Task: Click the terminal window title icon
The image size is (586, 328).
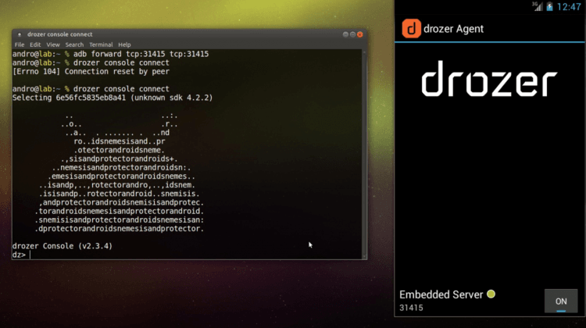Action: 20,34
